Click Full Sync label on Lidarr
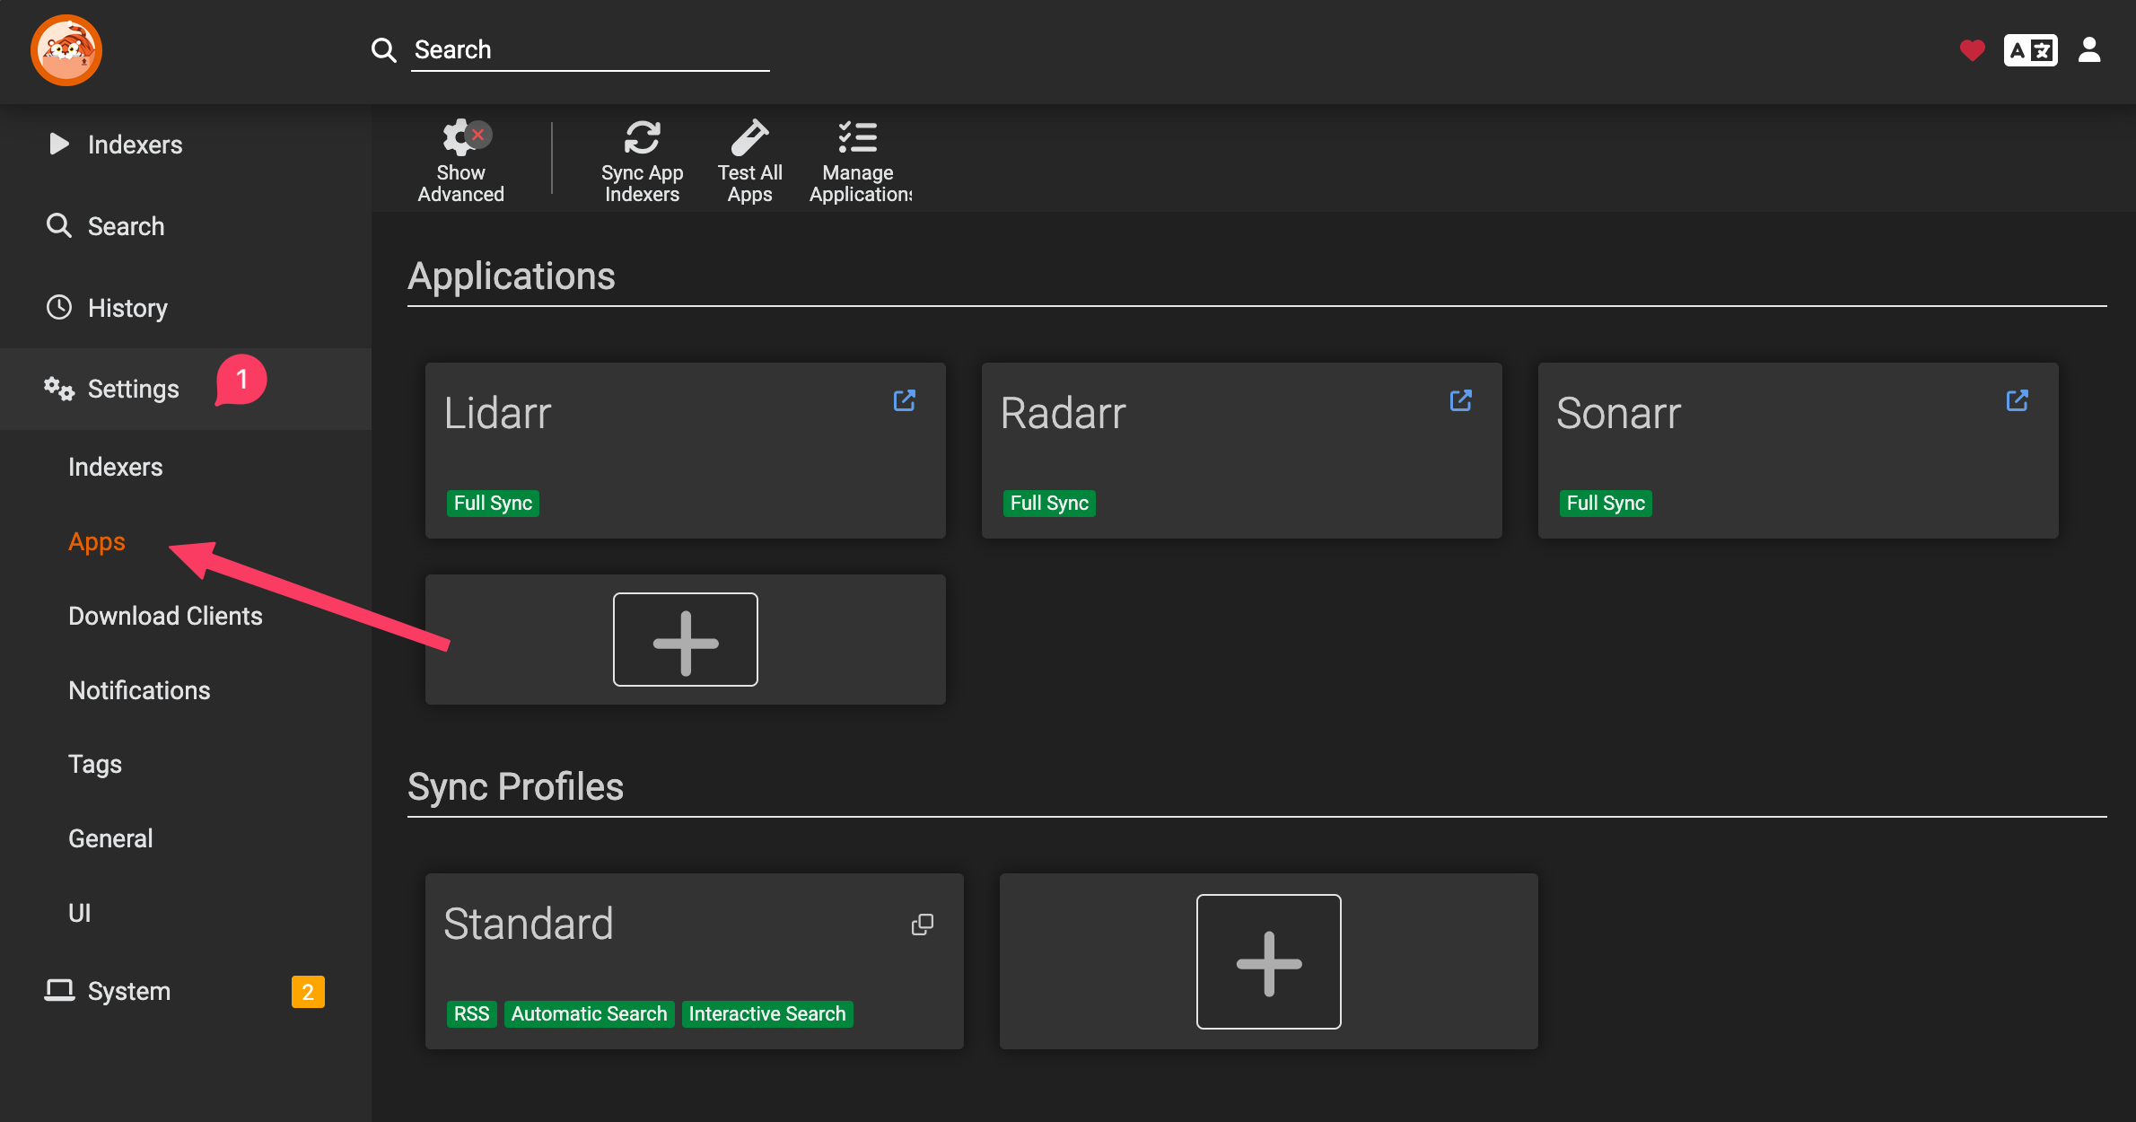The width and height of the screenshot is (2136, 1122). tap(493, 503)
